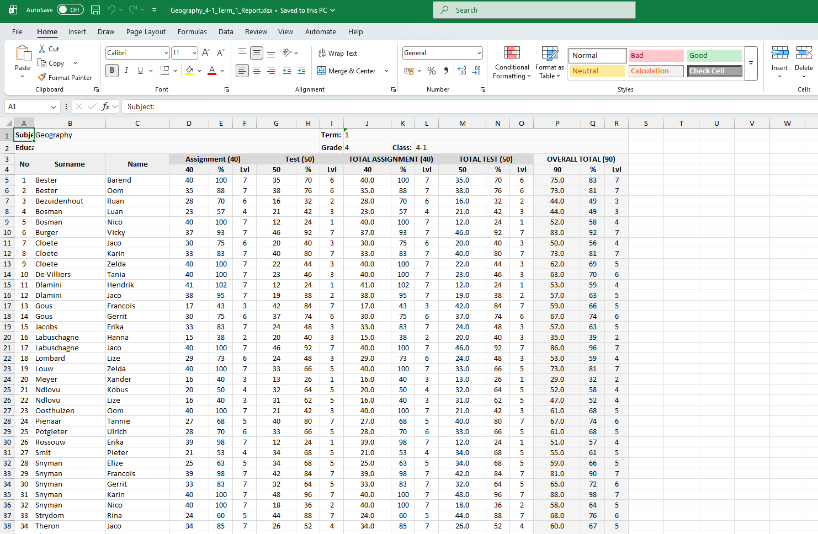The image size is (818, 534).
Task: Click the Save icon in title bar
Action: point(95,10)
